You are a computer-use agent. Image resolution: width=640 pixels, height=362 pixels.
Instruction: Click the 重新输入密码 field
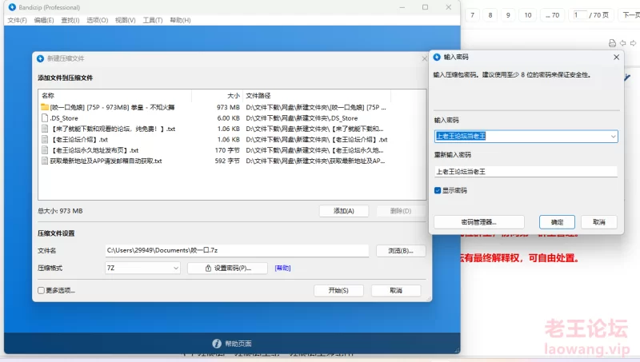click(x=526, y=172)
